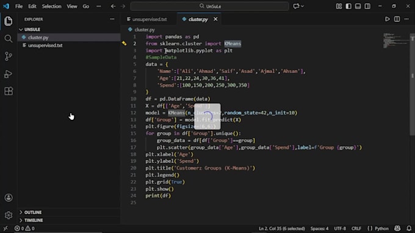Split the editor right

(x=397, y=19)
